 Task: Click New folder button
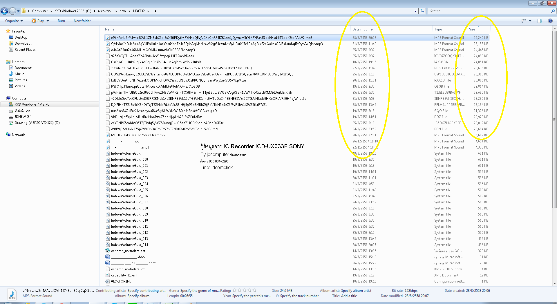pos(82,21)
